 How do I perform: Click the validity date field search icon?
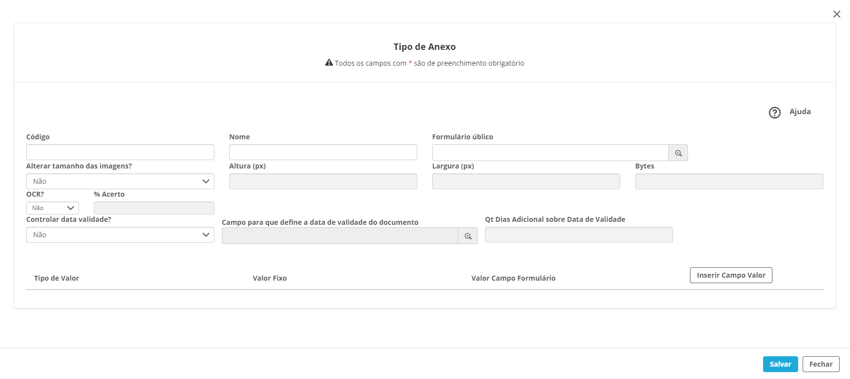coord(468,236)
